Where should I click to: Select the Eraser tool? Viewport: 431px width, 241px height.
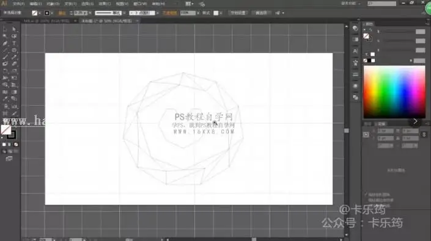point(14,64)
